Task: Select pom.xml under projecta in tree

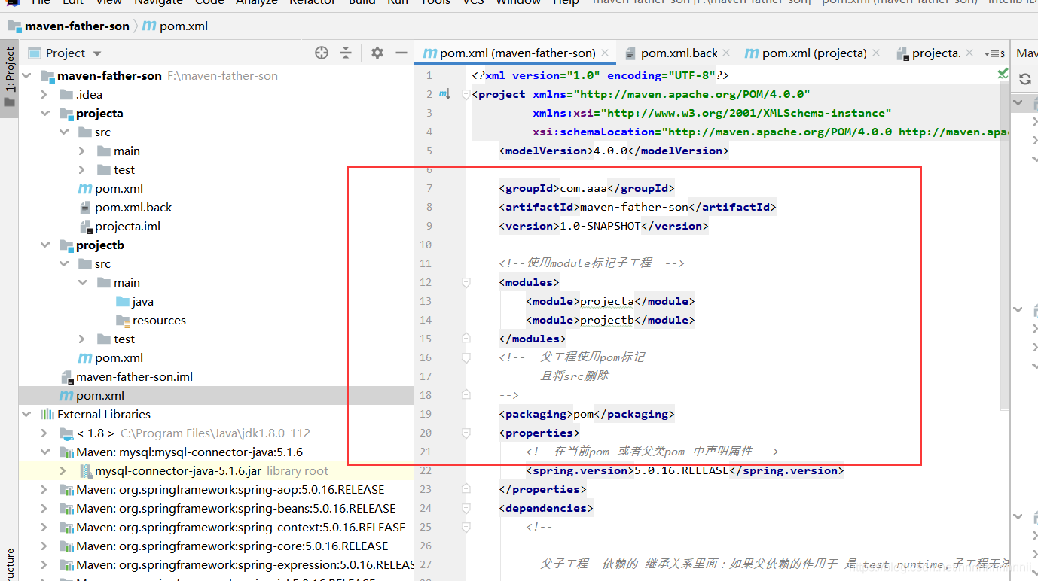Action: 111,189
